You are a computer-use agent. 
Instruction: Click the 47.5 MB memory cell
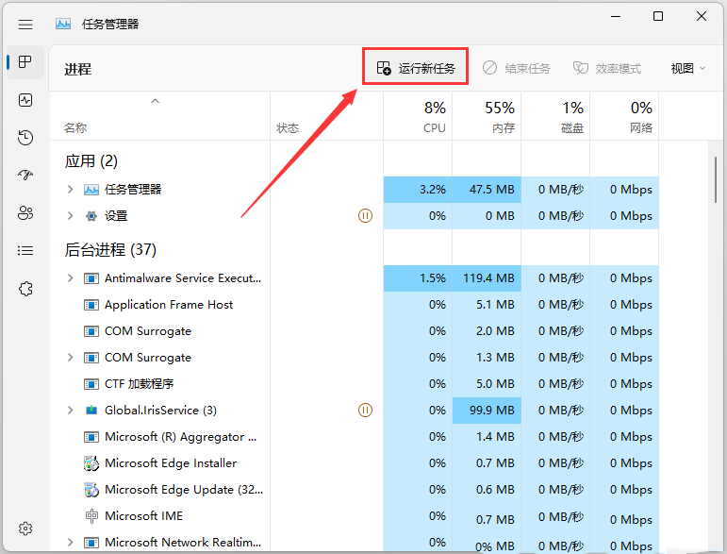pyautogui.click(x=487, y=190)
